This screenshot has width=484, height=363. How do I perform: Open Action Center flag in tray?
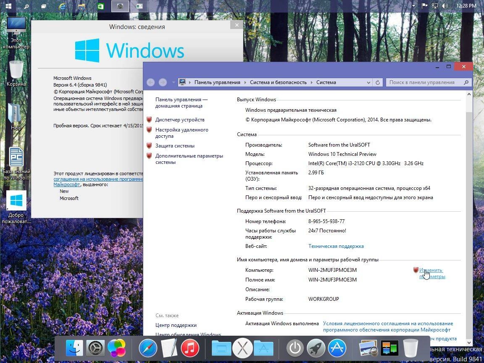click(x=424, y=5)
